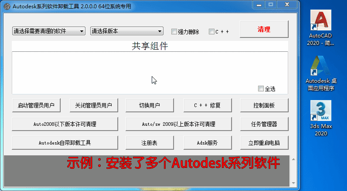Expand the 请选择版本 version dropdown
This screenshot has width=347, height=191.
click(x=127, y=31)
